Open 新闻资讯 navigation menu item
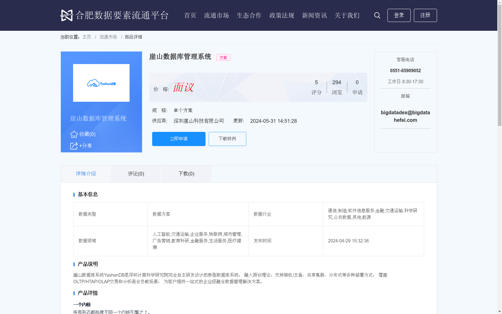 click(x=314, y=15)
